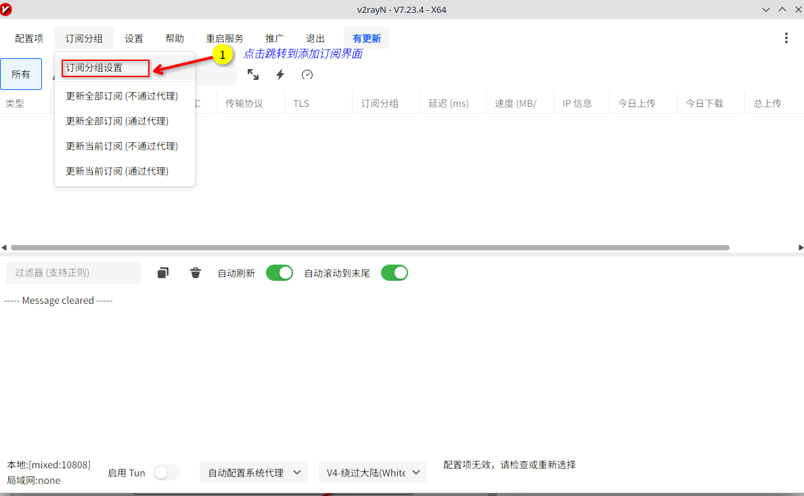The image size is (804, 496).
Task: Open the 自动配置系统代理 dropdown
Action: coord(254,472)
